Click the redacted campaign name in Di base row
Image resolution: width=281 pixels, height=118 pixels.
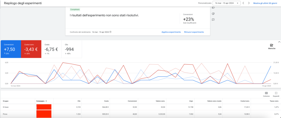pos(44,107)
